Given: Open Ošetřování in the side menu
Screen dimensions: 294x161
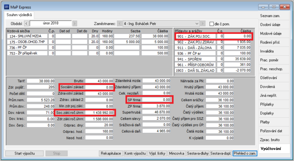Looking at the screenshot, I should [274, 78].
